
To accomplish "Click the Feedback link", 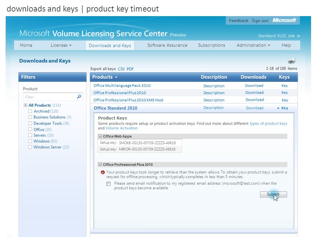I will pos(239,20).
